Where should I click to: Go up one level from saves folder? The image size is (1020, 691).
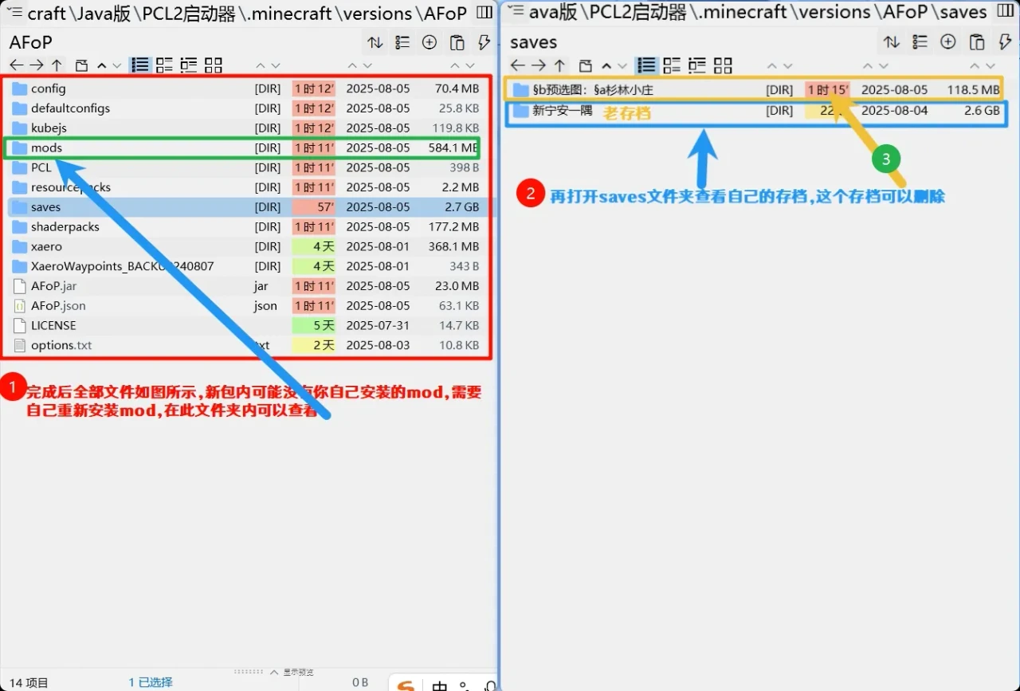point(559,65)
